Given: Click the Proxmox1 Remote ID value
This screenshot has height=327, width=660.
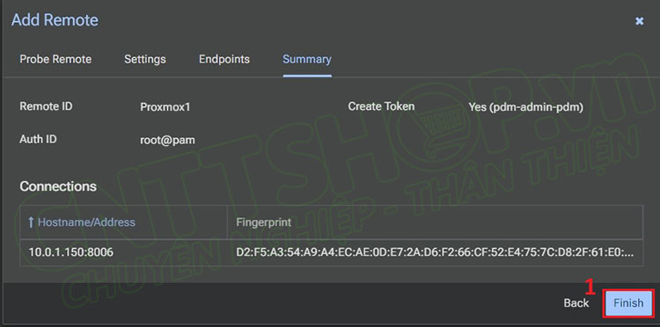Looking at the screenshot, I should [x=165, y=107].
